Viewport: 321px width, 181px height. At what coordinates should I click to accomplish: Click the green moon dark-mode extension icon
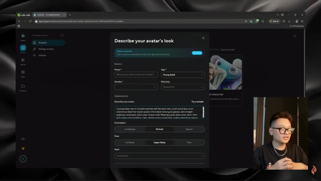[x=251, y=21]
